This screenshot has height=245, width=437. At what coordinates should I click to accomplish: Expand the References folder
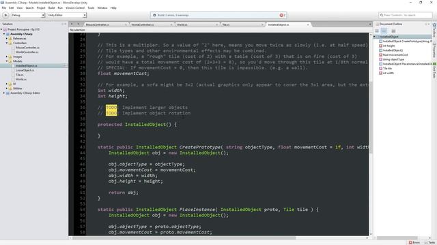7,39
